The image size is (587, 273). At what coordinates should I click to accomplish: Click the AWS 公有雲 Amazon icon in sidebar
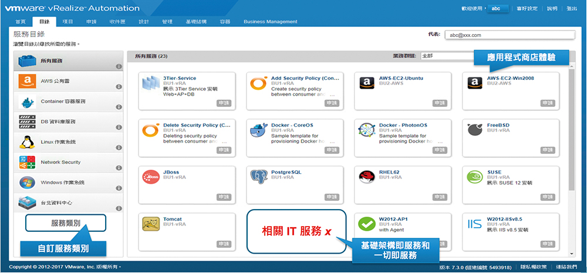coord(28,81)
